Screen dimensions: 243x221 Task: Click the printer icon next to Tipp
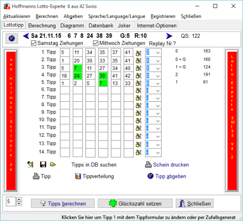pyautogui.click(x=36, y=176)
